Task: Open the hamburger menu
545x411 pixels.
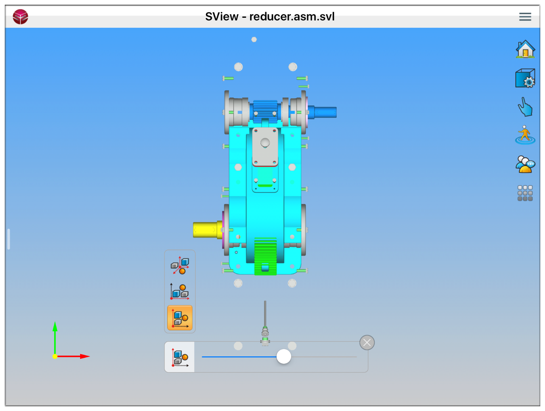Action: 525,17
